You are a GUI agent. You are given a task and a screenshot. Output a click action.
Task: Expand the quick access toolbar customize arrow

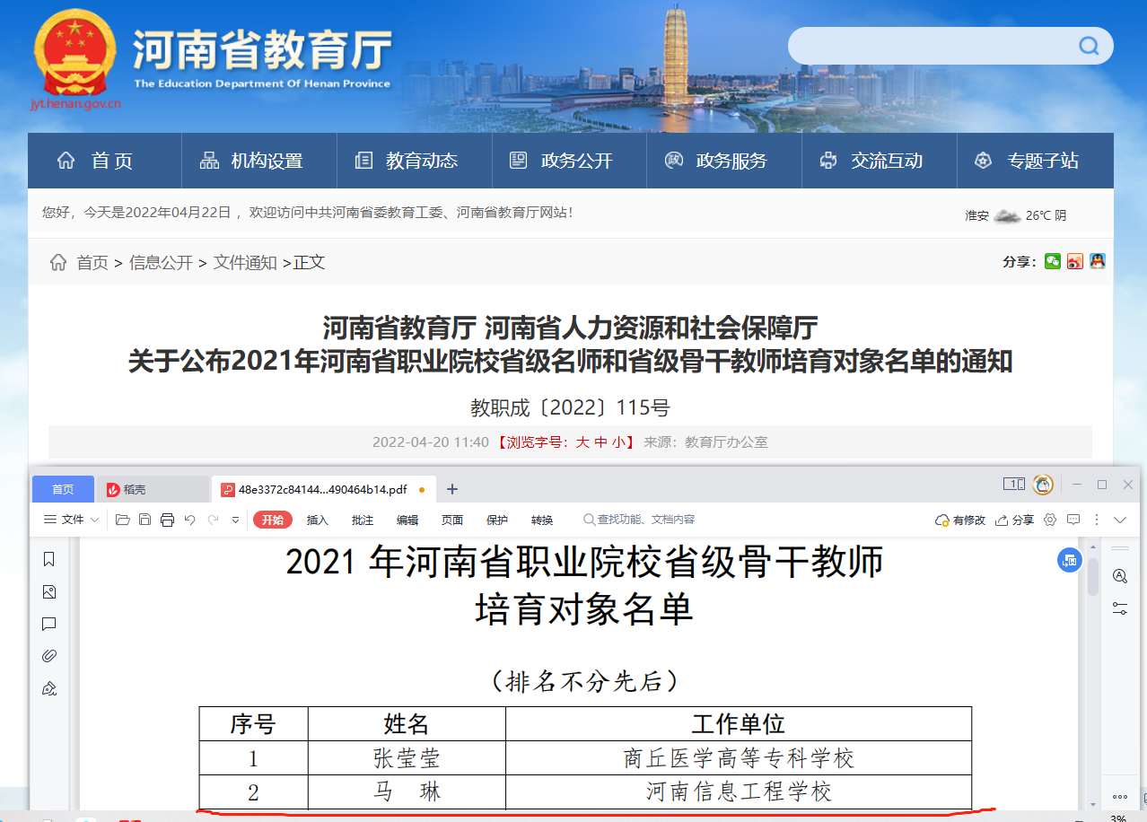pos(235,520)
